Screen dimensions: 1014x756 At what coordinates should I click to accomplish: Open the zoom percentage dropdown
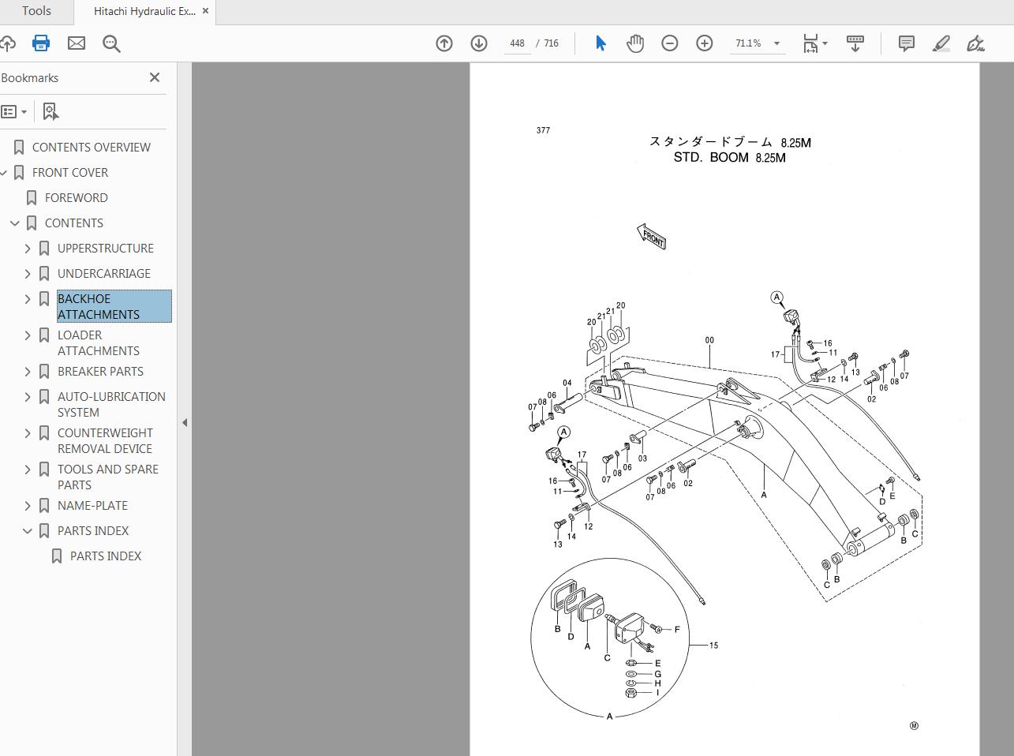click(x=776, y=43)
